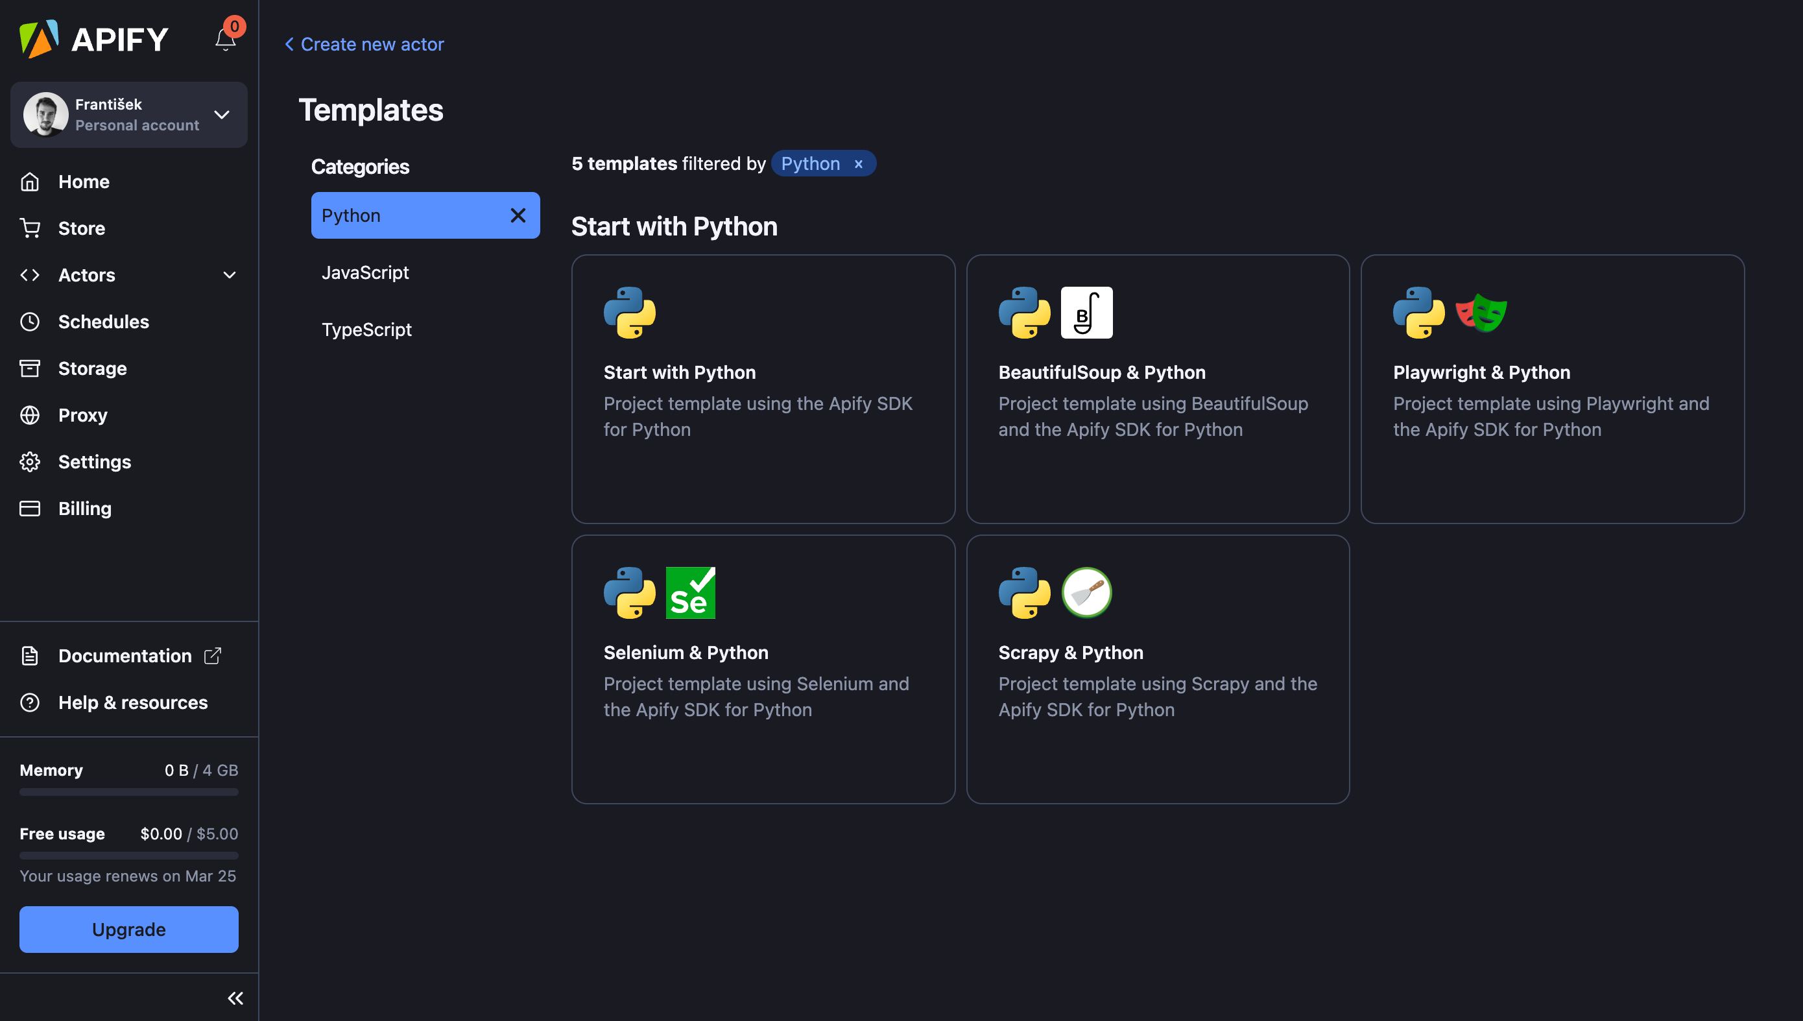Open Settings via the gear icon
The image size is (1803, 1021).
tap(30, 461)
